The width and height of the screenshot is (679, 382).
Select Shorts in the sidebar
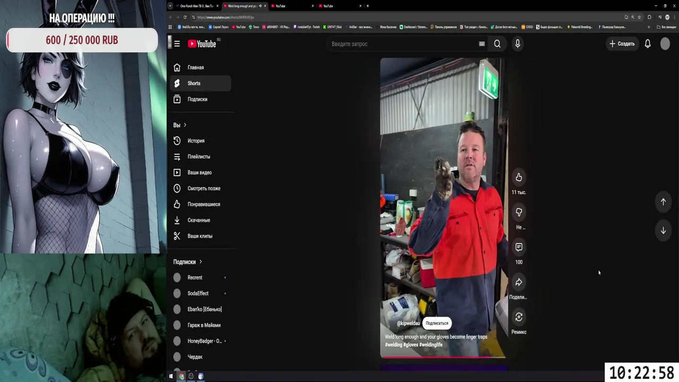click(x=201, y=83)
